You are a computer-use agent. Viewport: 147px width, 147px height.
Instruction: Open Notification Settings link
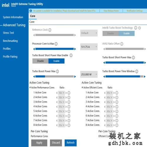click(135, 11)
